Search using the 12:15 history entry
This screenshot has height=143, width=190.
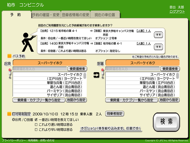pos(158,35)
